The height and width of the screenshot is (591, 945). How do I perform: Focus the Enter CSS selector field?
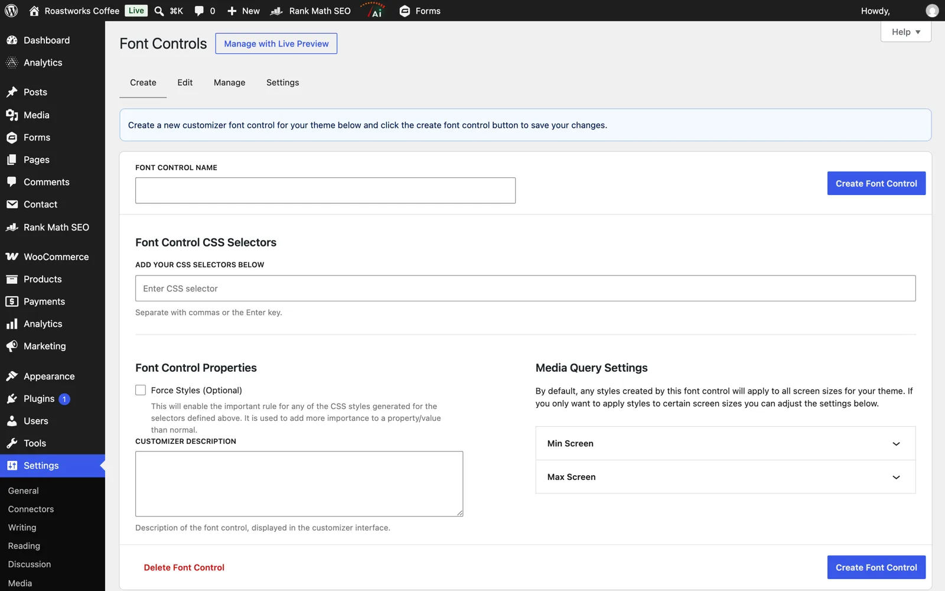point(526,288)
